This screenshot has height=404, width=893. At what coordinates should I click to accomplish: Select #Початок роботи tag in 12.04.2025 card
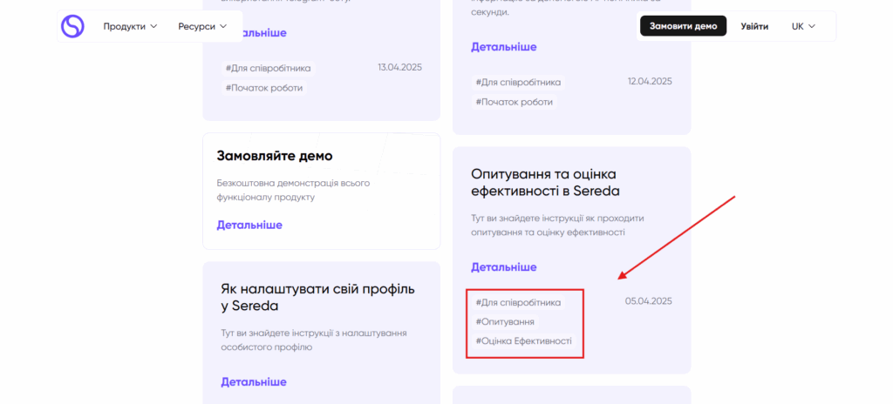pos(515,102)
